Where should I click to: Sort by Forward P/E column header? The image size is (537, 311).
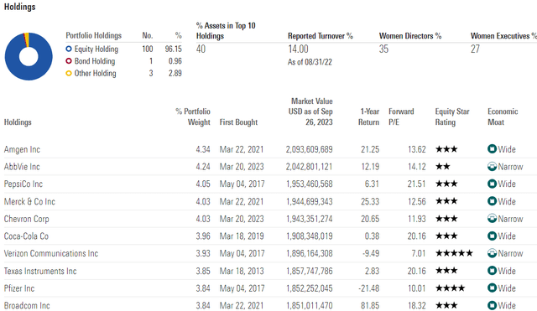click(x=401, y=117)
